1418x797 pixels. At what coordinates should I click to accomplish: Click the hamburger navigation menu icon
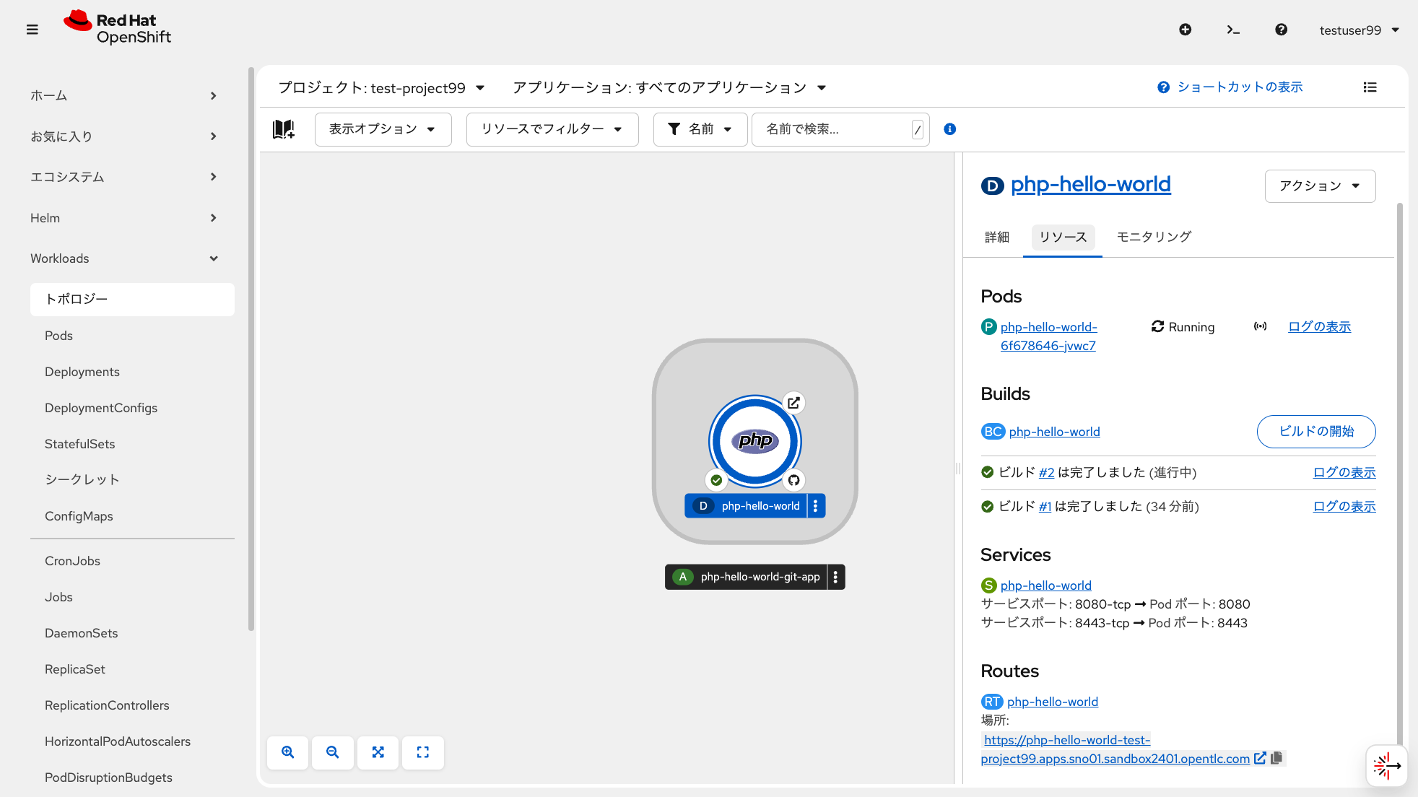pos(32,30)
